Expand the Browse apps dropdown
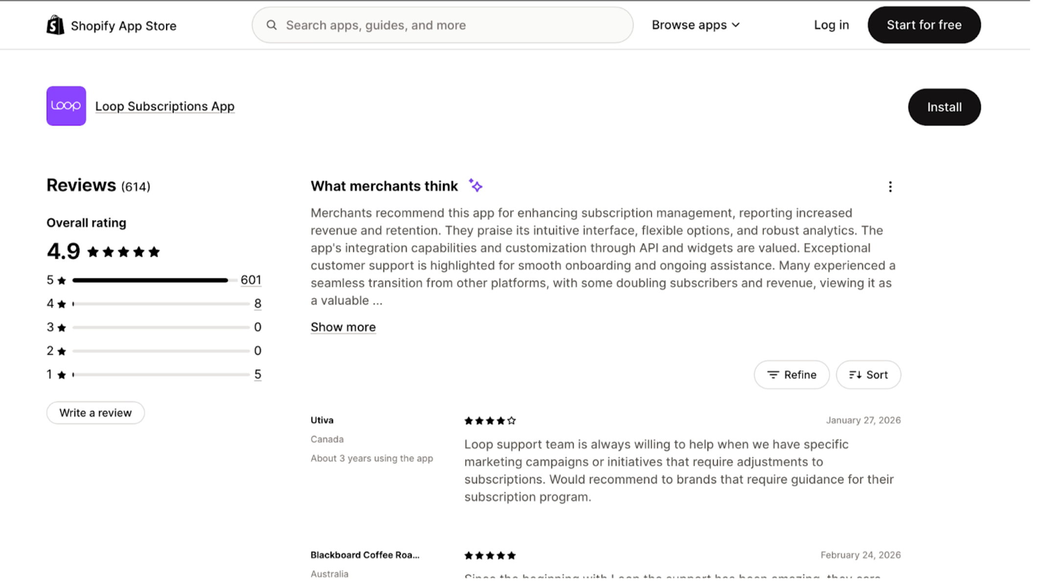1040x586 pixels. click(695, 25)
